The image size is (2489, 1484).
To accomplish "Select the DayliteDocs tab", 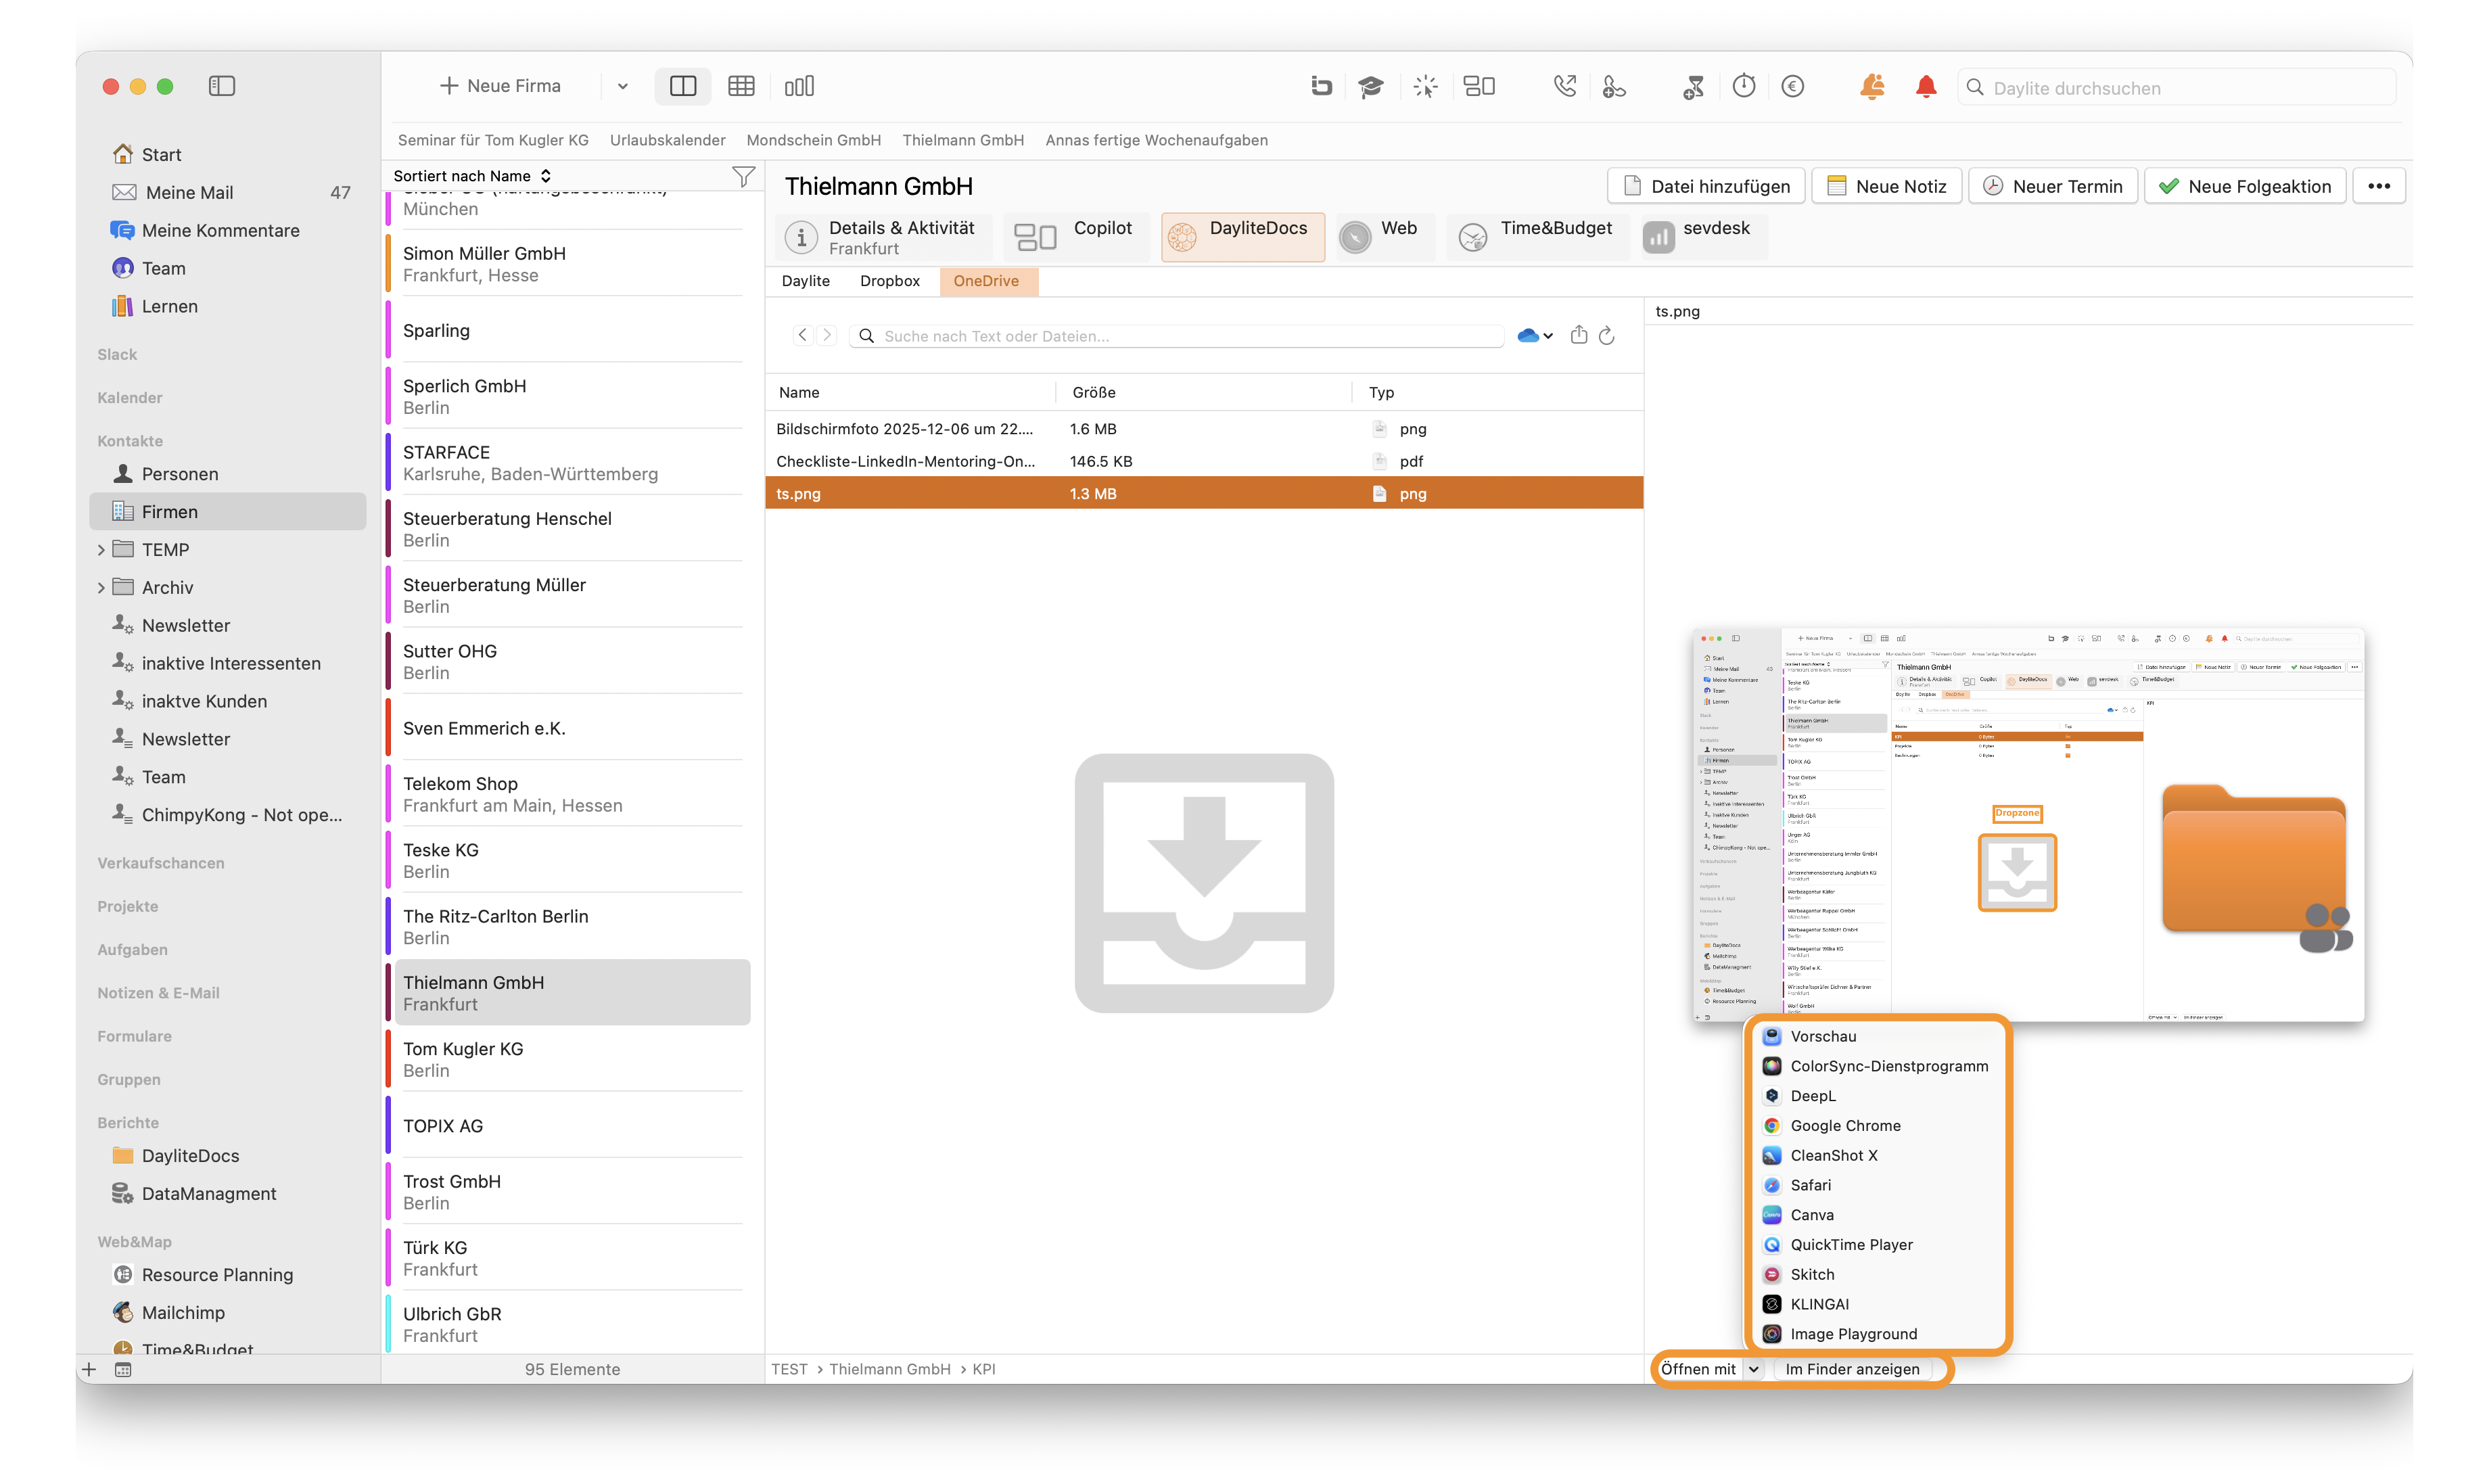I will coord(1242,237).
